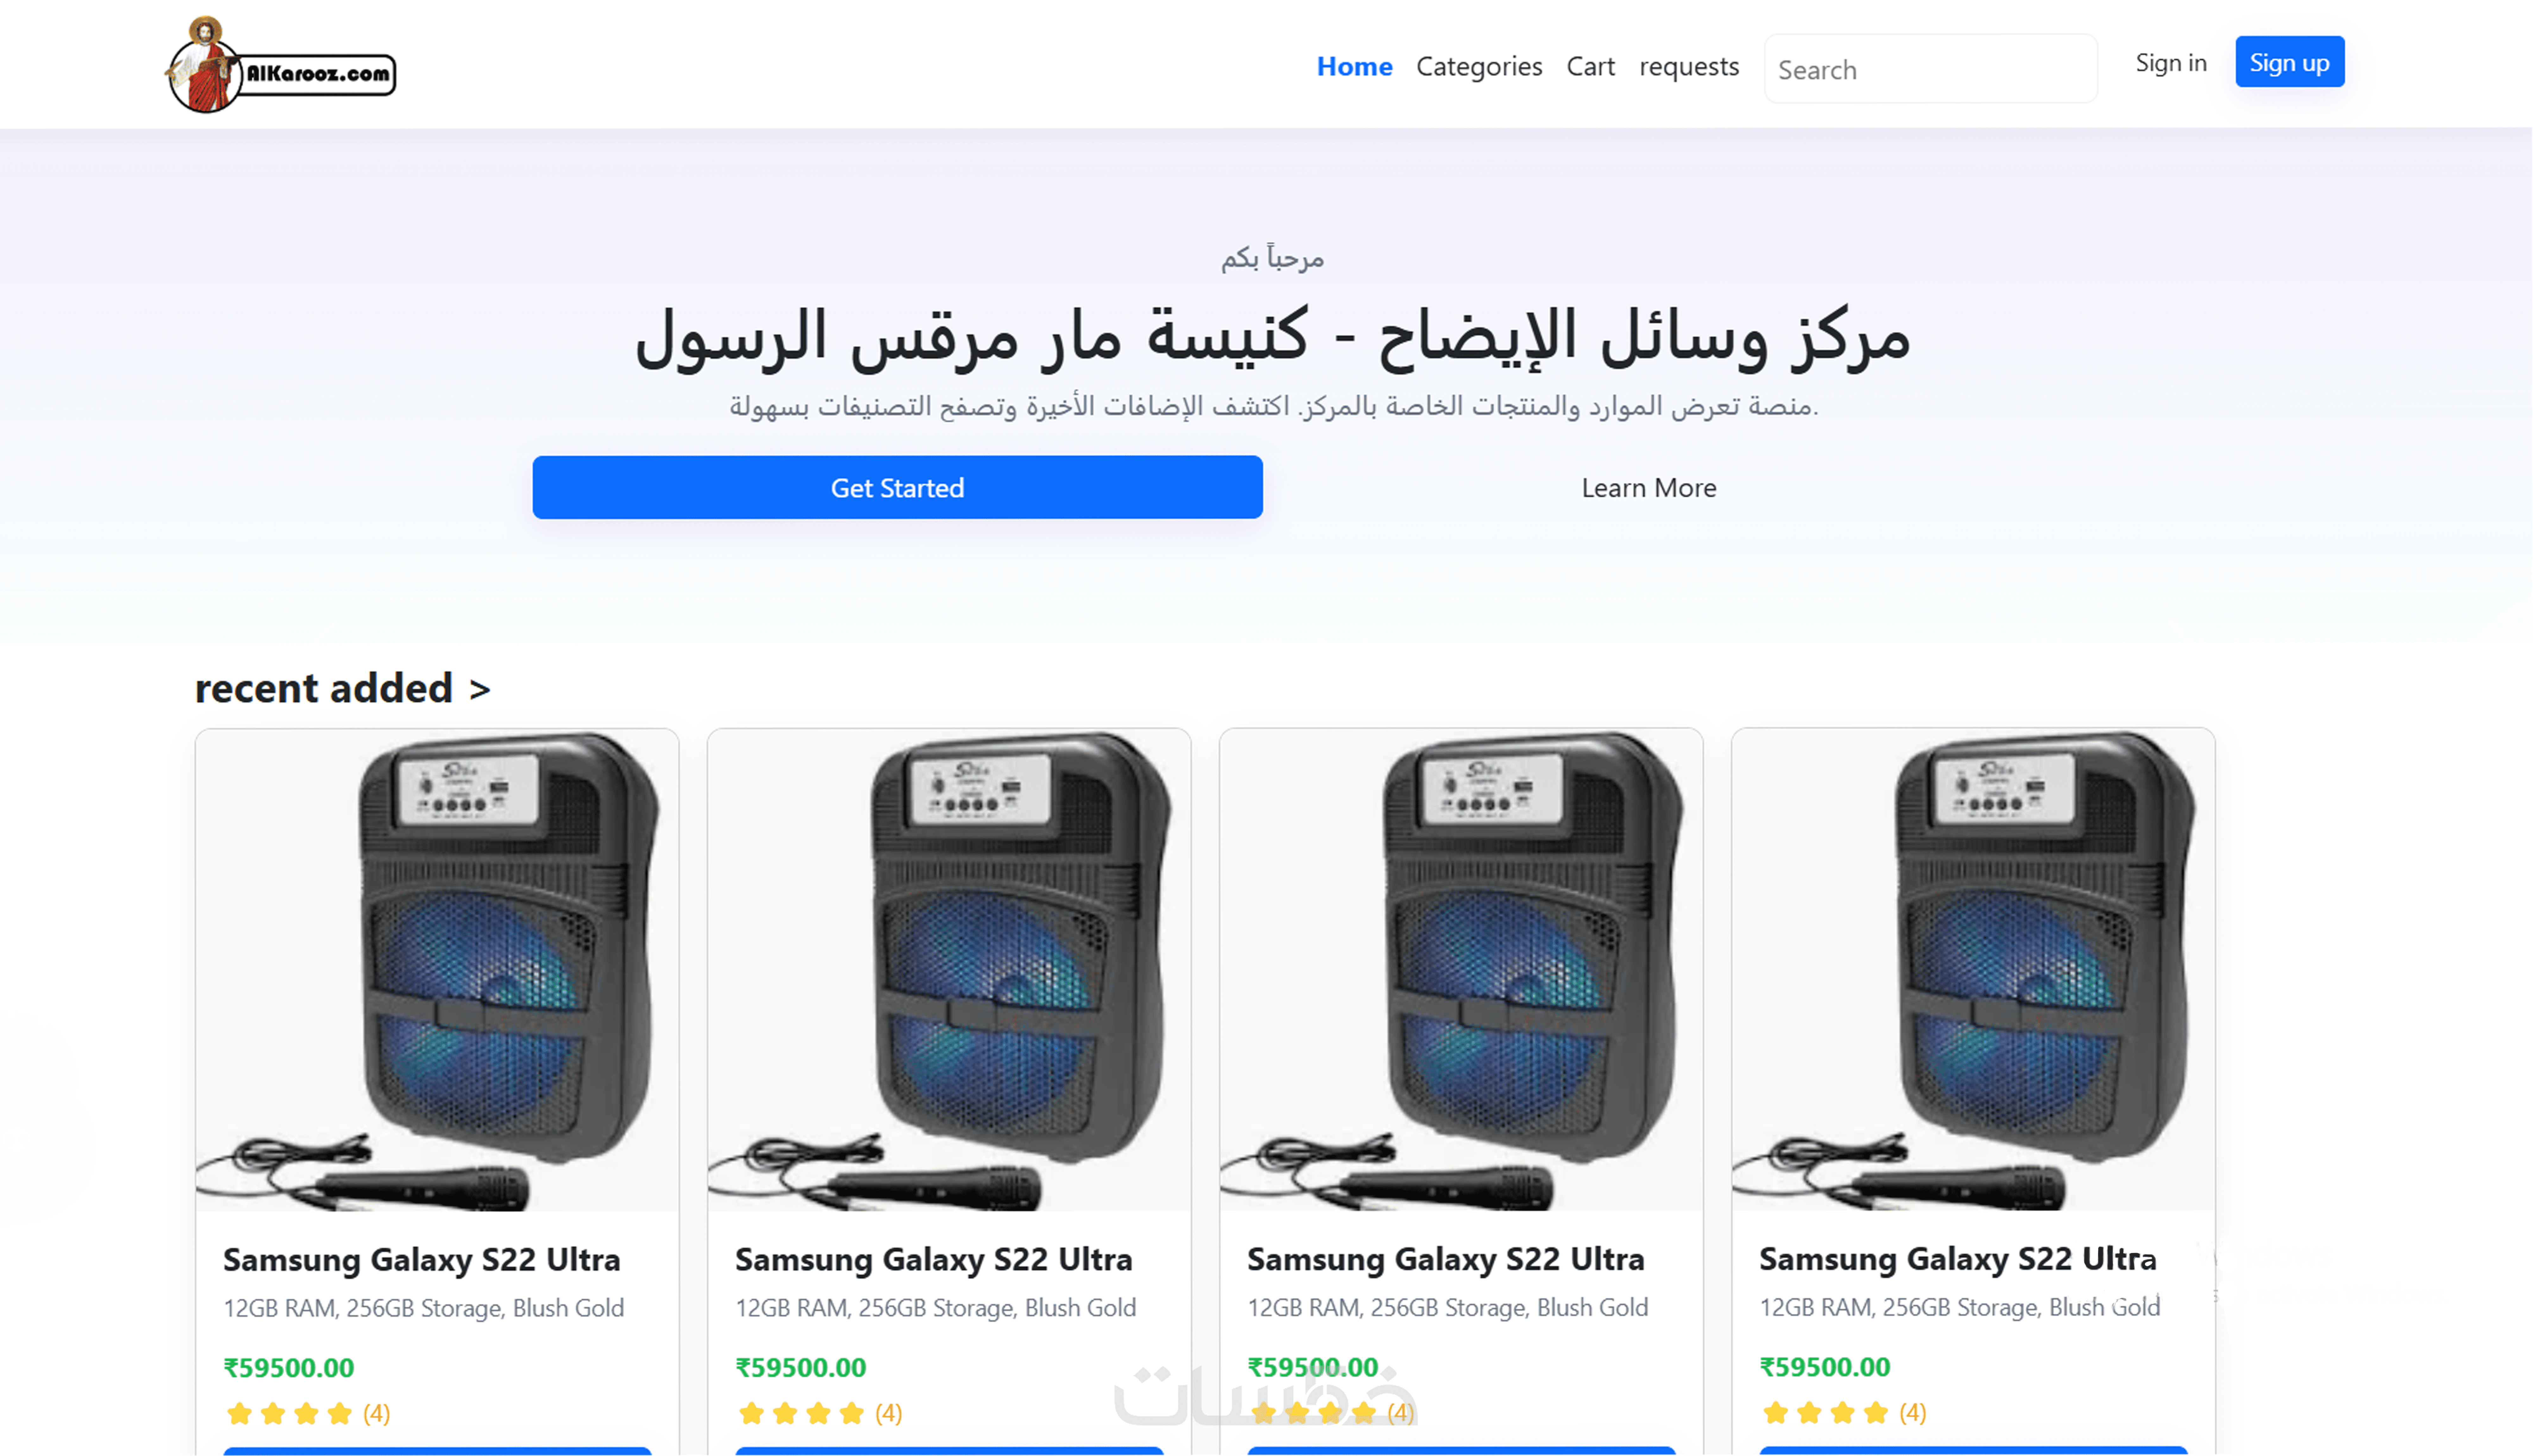
Task: Click the Sign in link
Action: [x=2170, y=63]
